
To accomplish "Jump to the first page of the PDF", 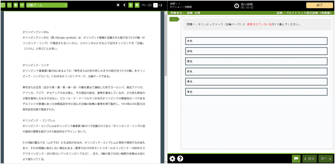I will pos(119,4).
